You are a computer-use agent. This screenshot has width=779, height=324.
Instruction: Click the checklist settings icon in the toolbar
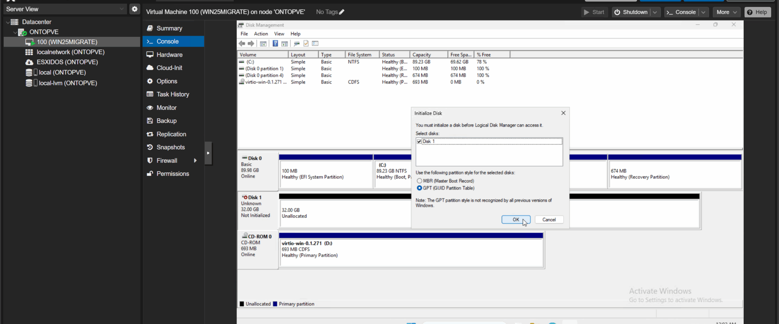click(315, 43)
